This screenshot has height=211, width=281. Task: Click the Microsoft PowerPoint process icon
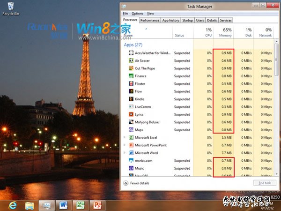tap(131, 145)
